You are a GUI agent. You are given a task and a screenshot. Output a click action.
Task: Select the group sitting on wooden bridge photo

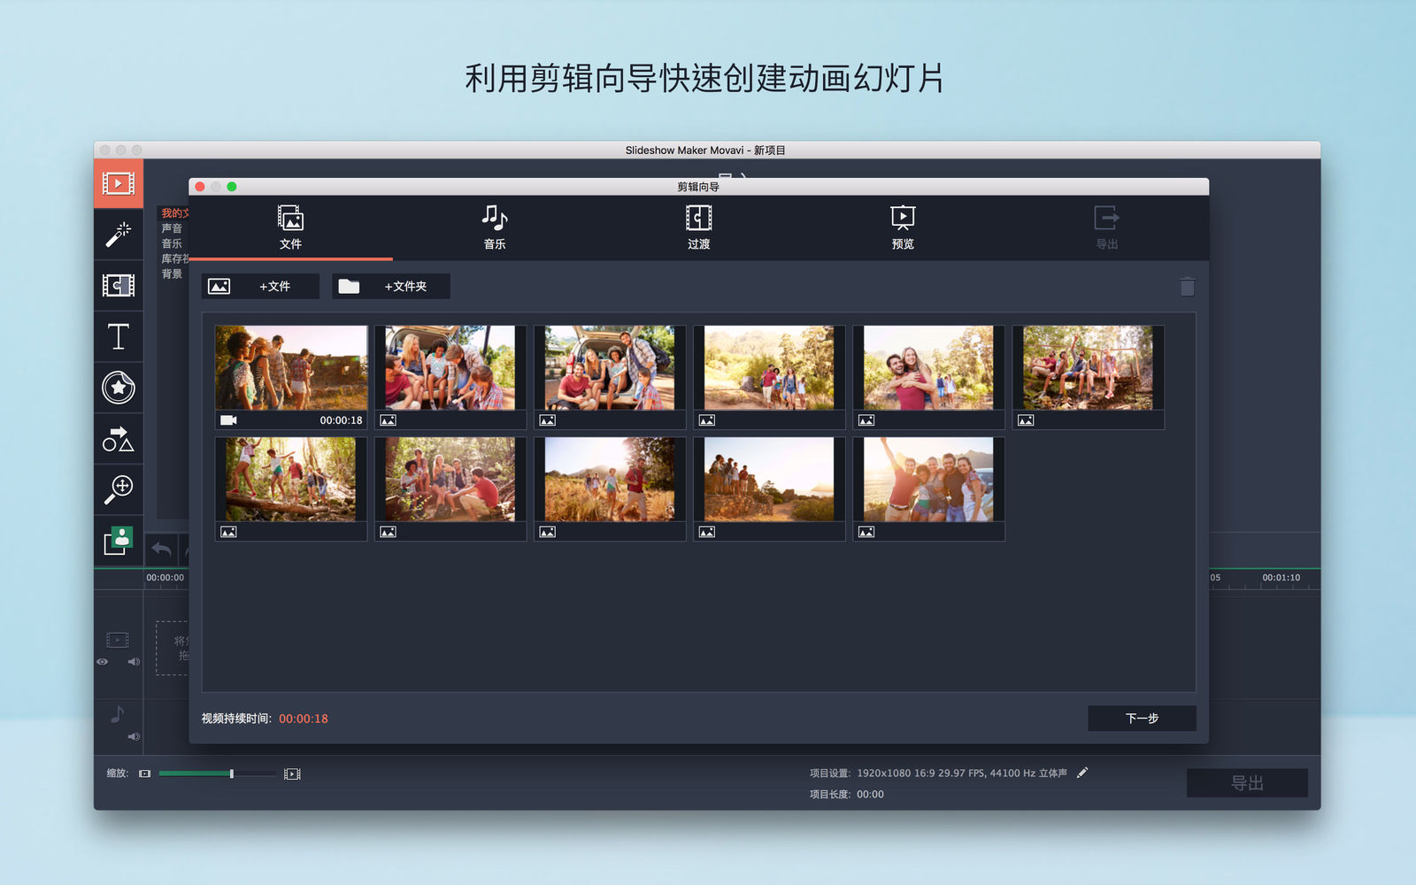[x=1088, y=376]
